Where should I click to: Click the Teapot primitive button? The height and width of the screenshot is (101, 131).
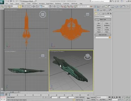pyautogui.click(x=99, y=32)
